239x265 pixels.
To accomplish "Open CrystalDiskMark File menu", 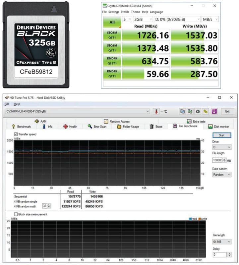I will (104, 12).
